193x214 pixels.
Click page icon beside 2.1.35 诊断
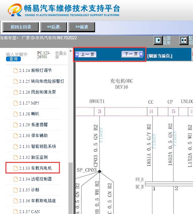click(x=16, y=190)
